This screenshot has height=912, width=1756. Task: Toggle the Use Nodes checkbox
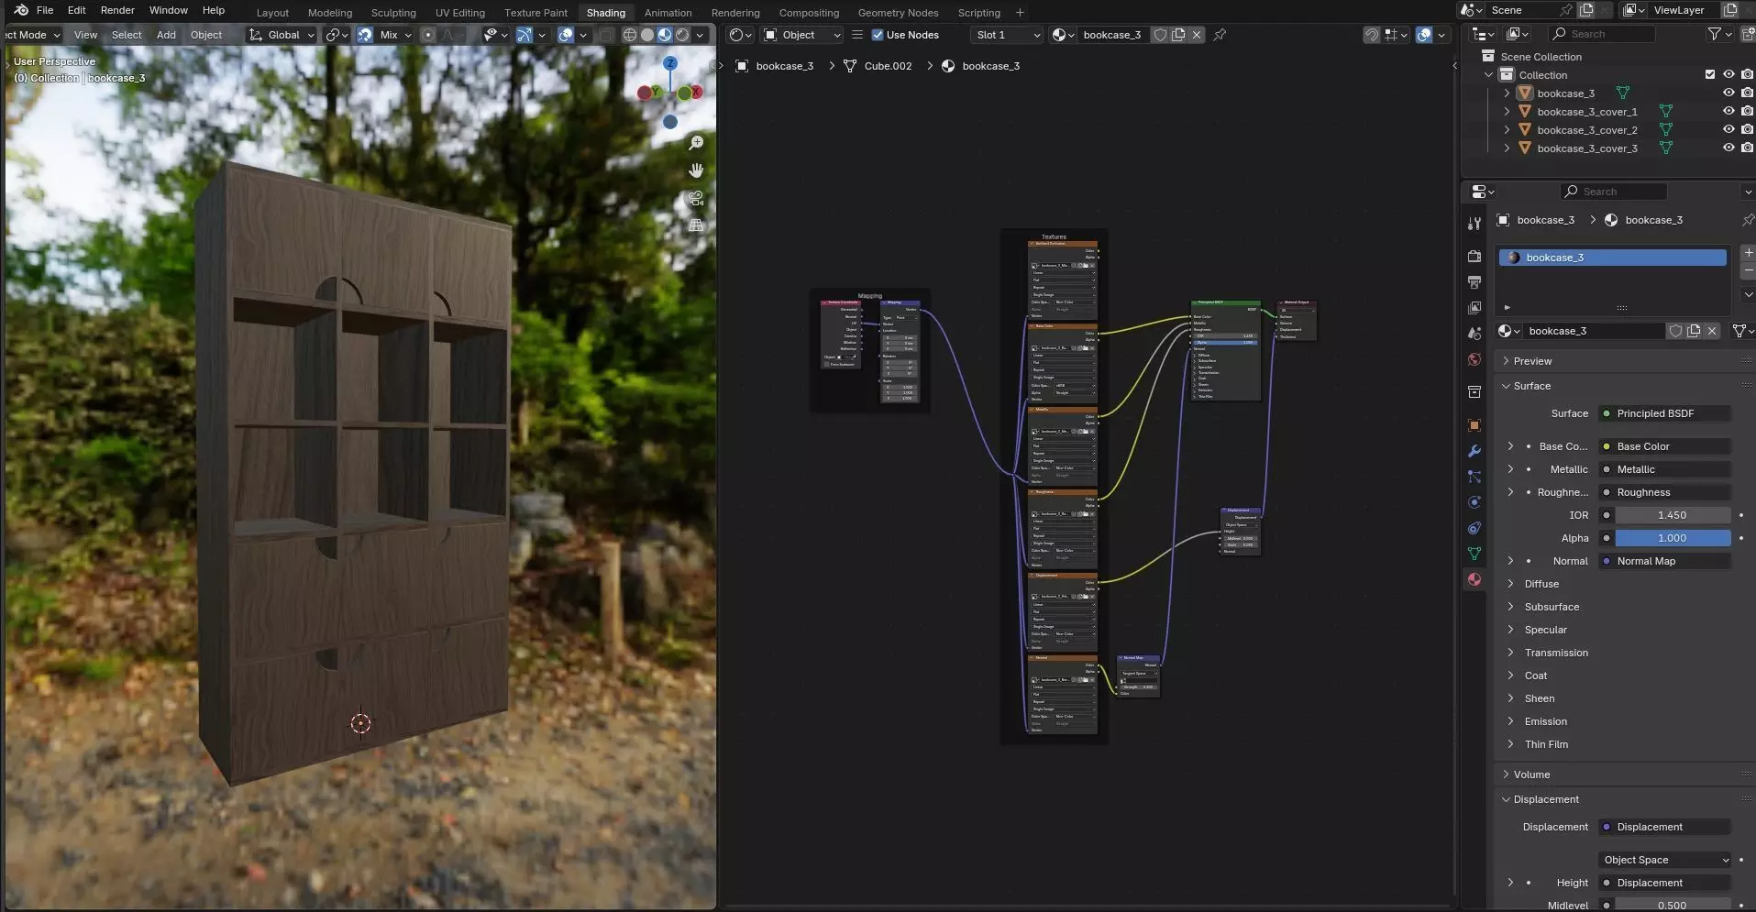click(x=878, y=35)
